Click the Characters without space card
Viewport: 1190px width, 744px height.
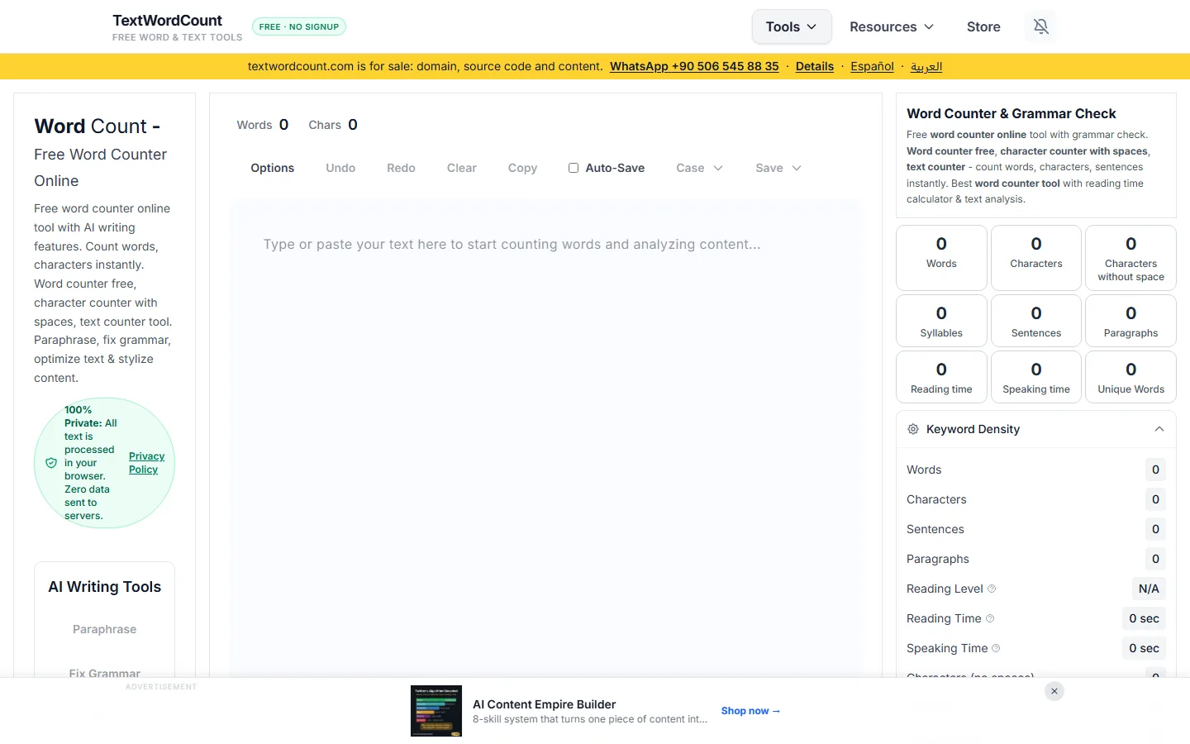pyautogui.click(x=1130, y=258)
